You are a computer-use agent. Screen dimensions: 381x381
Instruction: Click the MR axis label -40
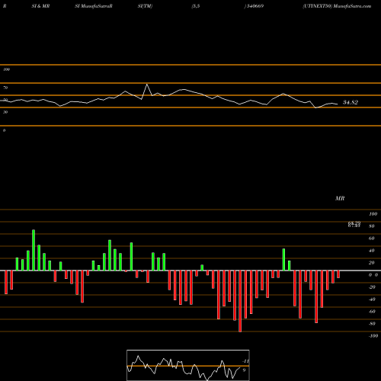[372, 299]
